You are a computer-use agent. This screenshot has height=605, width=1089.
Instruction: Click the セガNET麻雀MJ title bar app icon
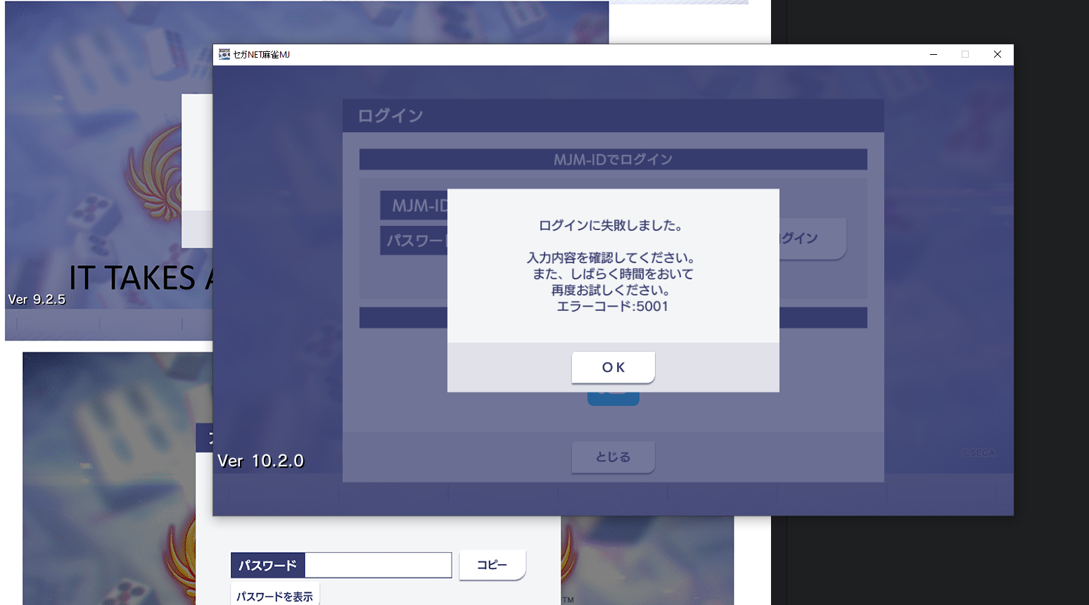[224, 54]
